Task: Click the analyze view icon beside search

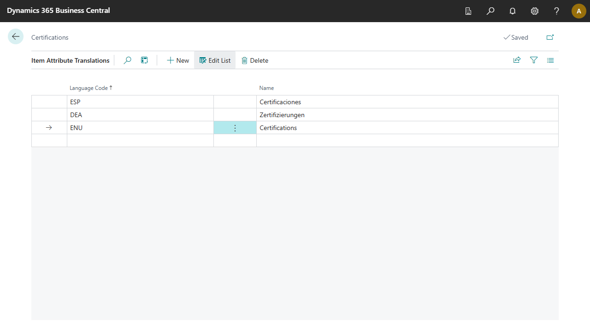Action: point(144,60)
